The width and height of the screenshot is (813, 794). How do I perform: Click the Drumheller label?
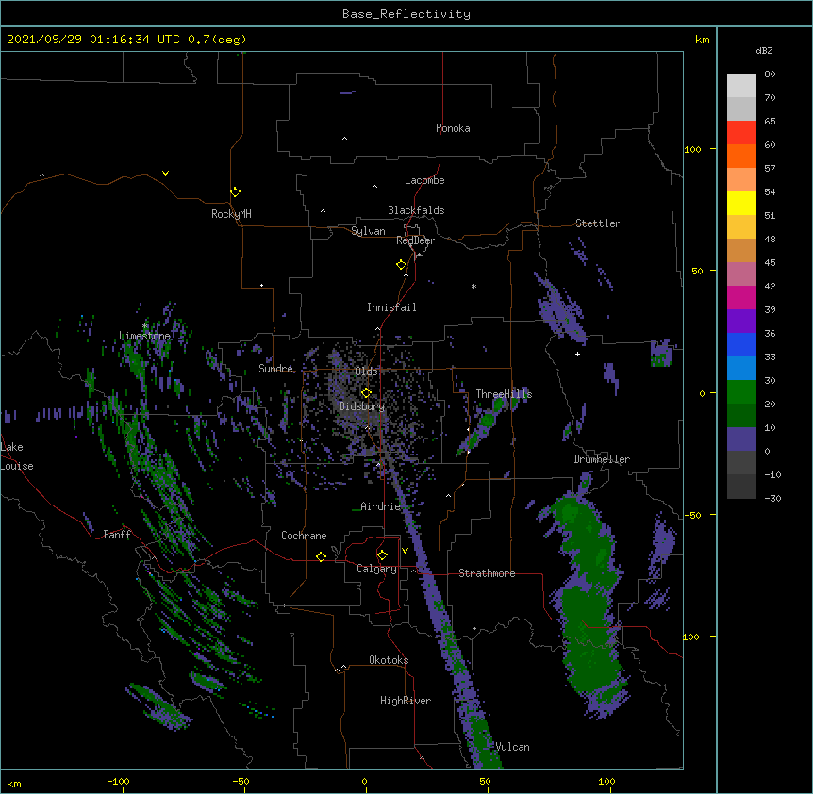coord(602,459)
